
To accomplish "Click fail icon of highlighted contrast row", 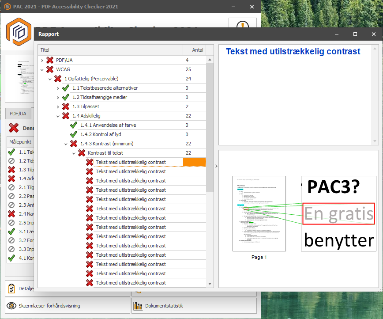I will pyautogui.click(x=90, y=162).
